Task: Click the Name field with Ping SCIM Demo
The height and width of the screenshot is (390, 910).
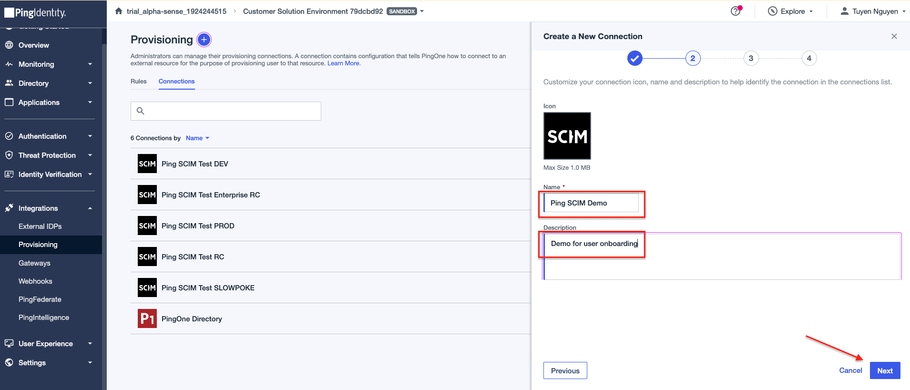Action: (x=591, y=203)
